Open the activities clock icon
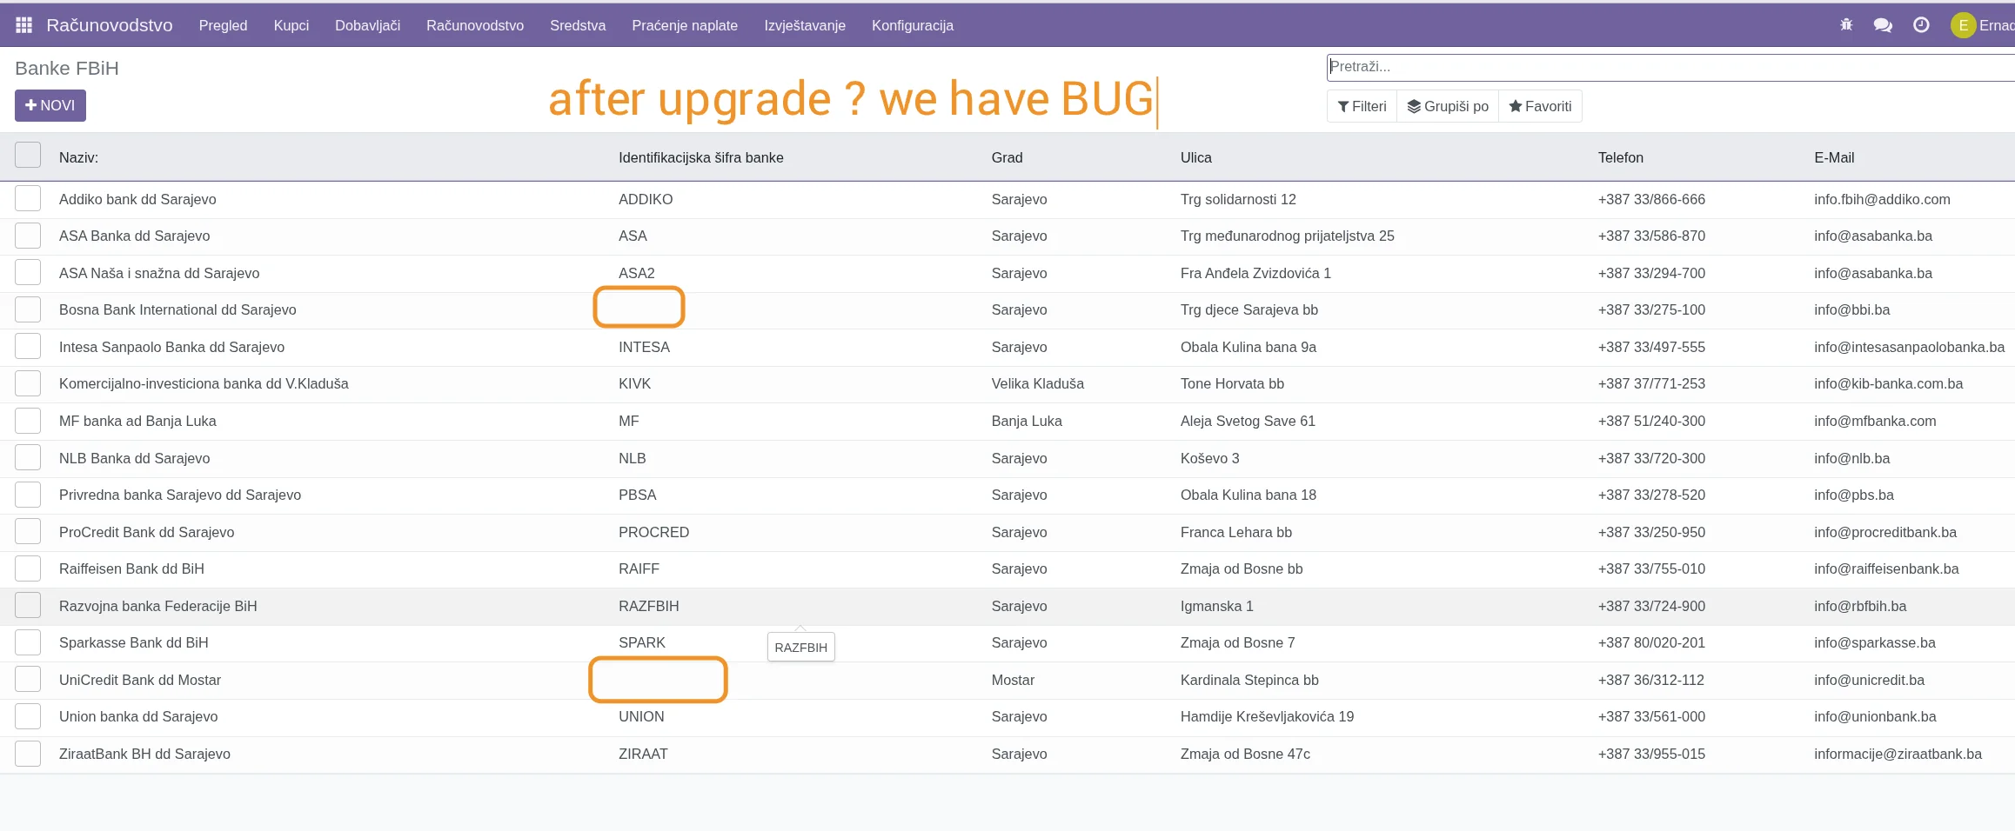2015x831 pixels. 1921,25
